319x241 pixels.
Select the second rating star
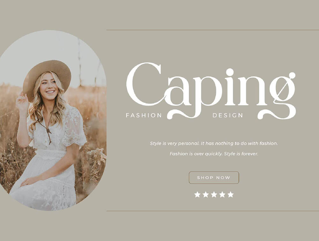click(206, 194)
